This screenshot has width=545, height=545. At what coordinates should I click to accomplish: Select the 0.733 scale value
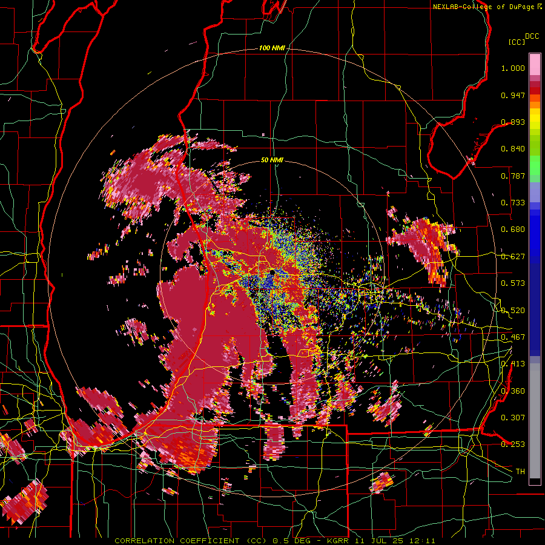click(513, 203)
